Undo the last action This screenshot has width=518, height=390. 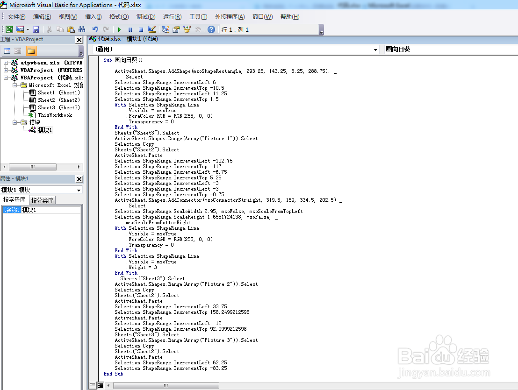point(95,29)
